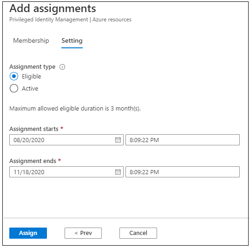Edit the Assignment starts time field

tap(183, 140)
